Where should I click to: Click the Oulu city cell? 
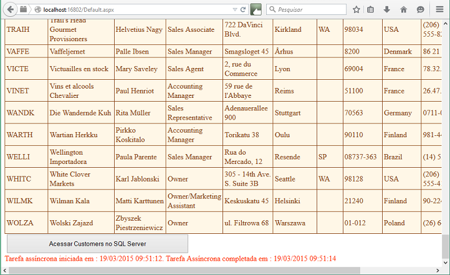(x=295, y=135)
